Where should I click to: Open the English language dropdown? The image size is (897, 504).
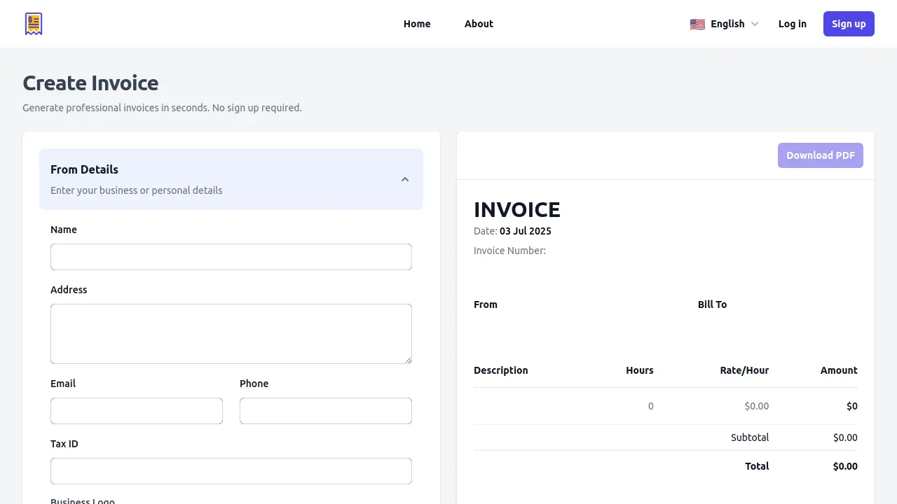724,24
